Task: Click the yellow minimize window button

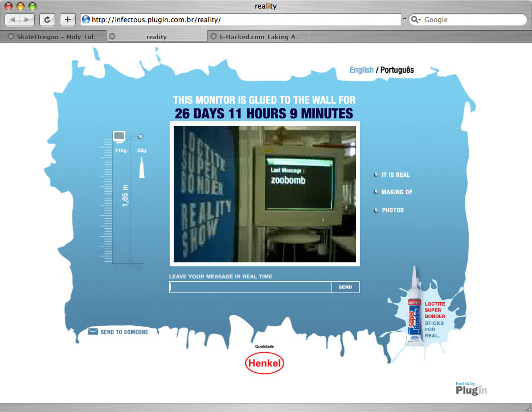Action: (x=21, y=6)
